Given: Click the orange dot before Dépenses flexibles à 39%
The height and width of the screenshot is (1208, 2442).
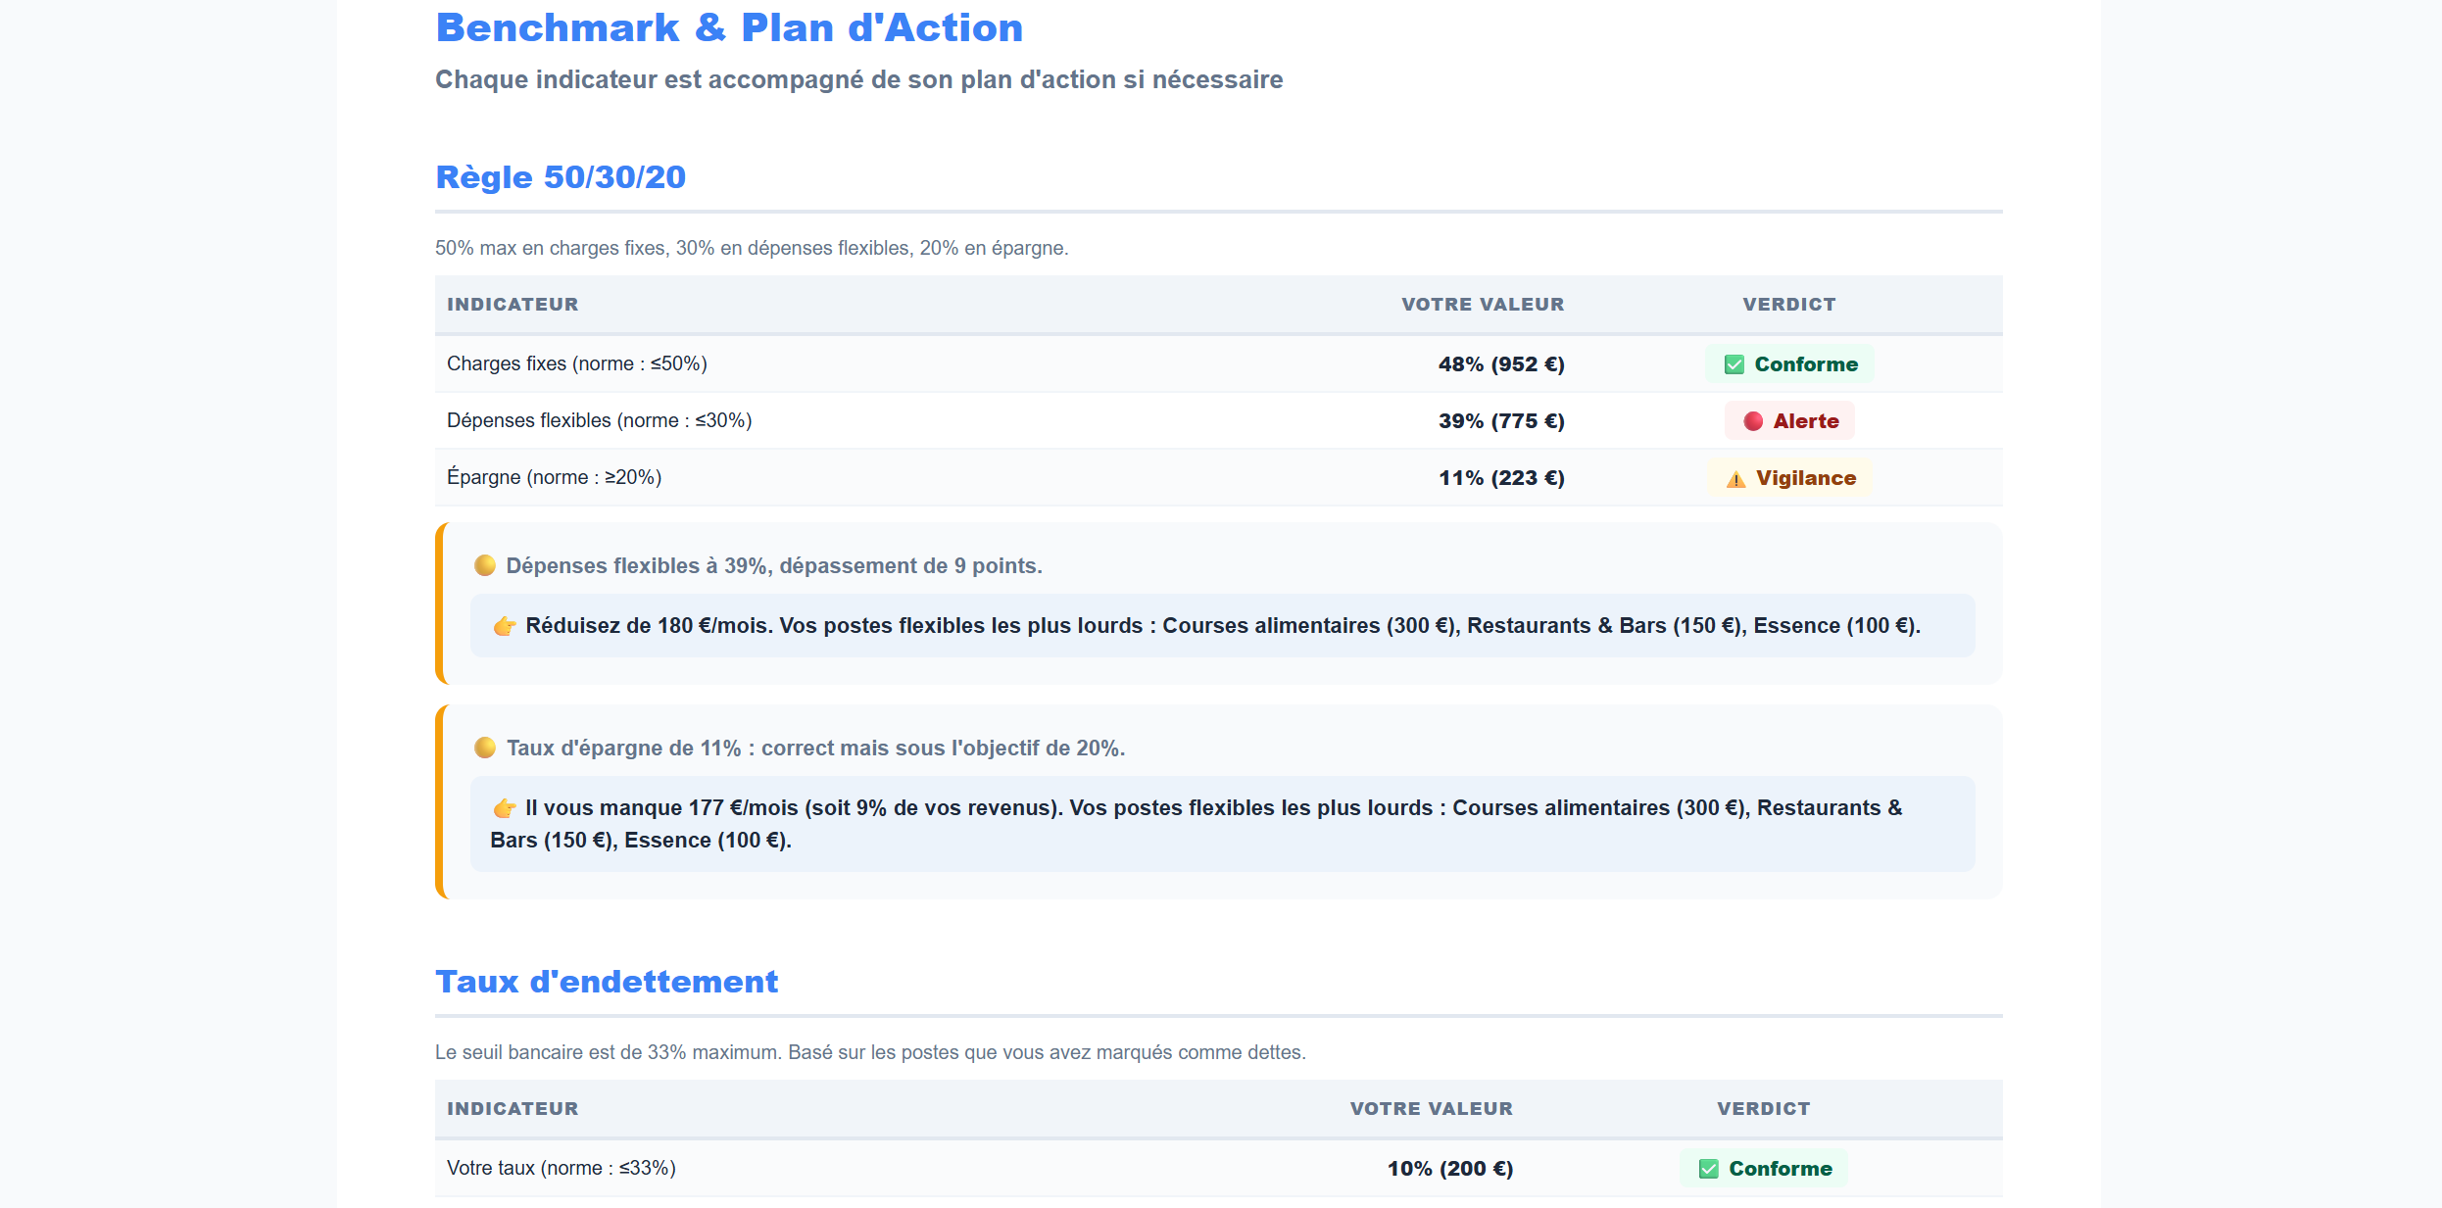Looking at the screenshot, I should pyautogui.click(x=485, y=565).
